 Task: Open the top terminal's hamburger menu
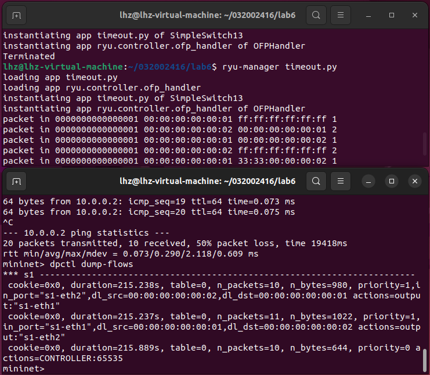click(341, 15)
